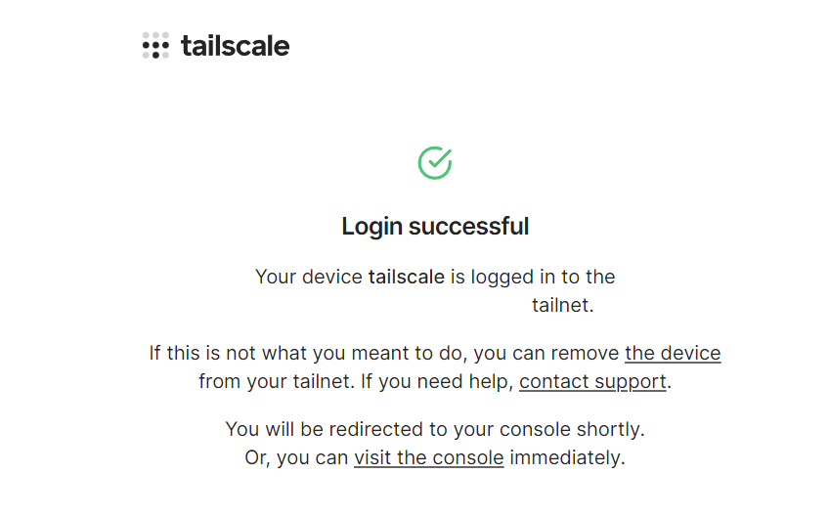The height and width of the screenshot is (516, 829).
Task: Click the word "successful" in the heading
Action: 468,227
